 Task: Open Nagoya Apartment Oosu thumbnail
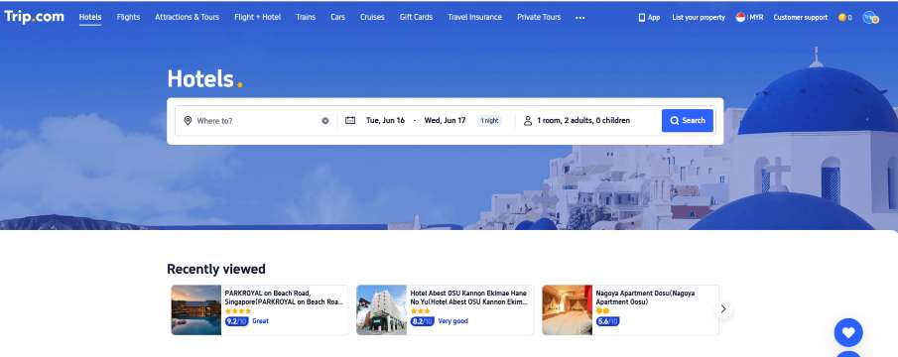pos(567,310)
